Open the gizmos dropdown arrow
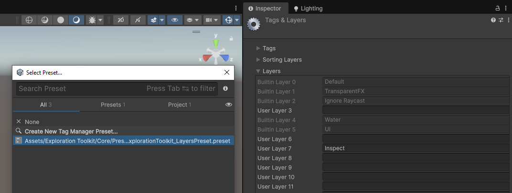The image size is (512, 193). [237, 20]
